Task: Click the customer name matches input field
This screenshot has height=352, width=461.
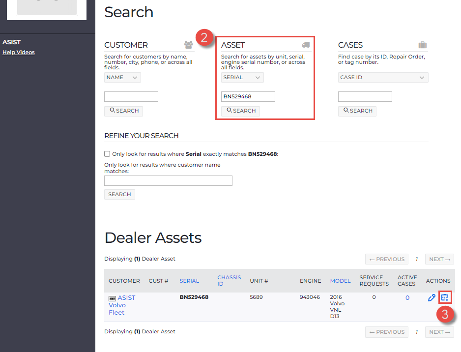Action: tap(168, 180)
